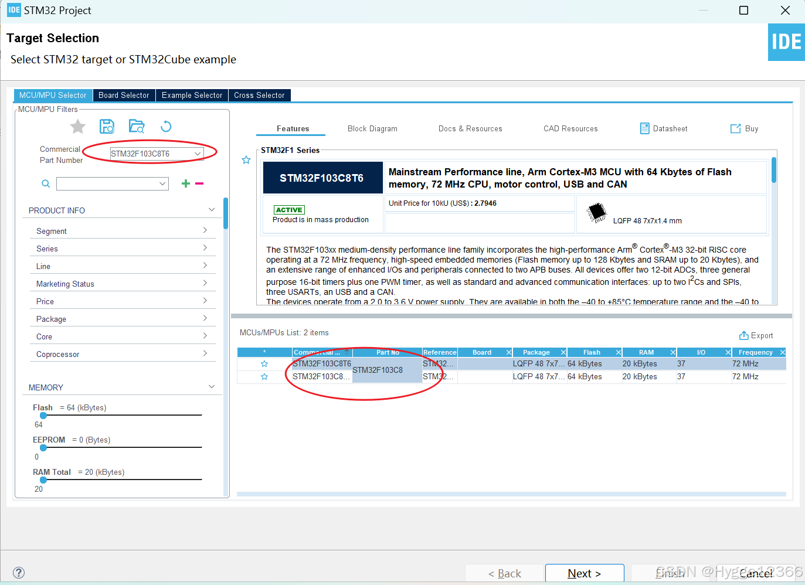Hide the Frequency column
This screenshot has height=585, width=805.
[783, 352]
